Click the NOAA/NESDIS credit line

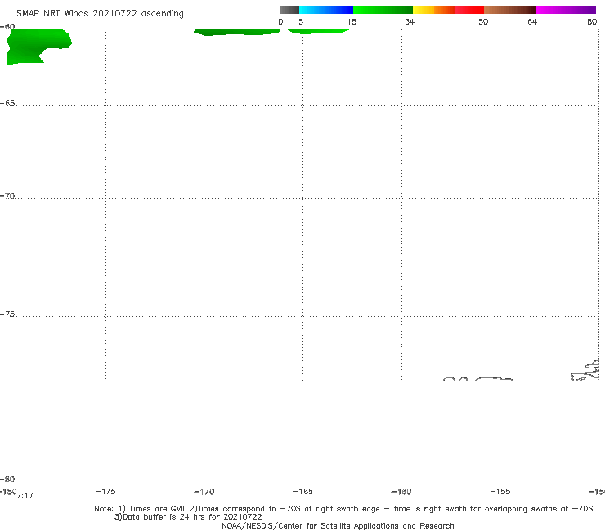tap(338, 526)
